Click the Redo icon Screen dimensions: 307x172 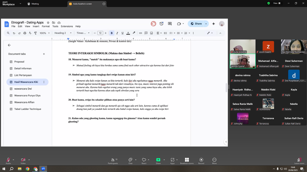tap(19, 33)
